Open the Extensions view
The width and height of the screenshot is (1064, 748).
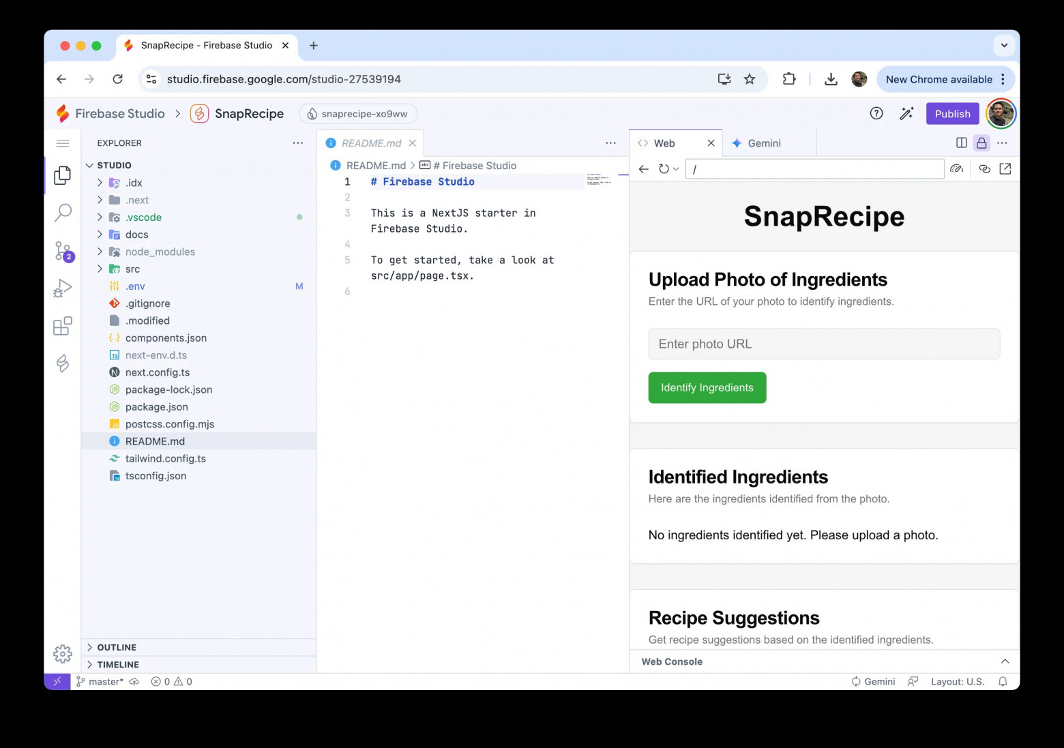point(63,326)
